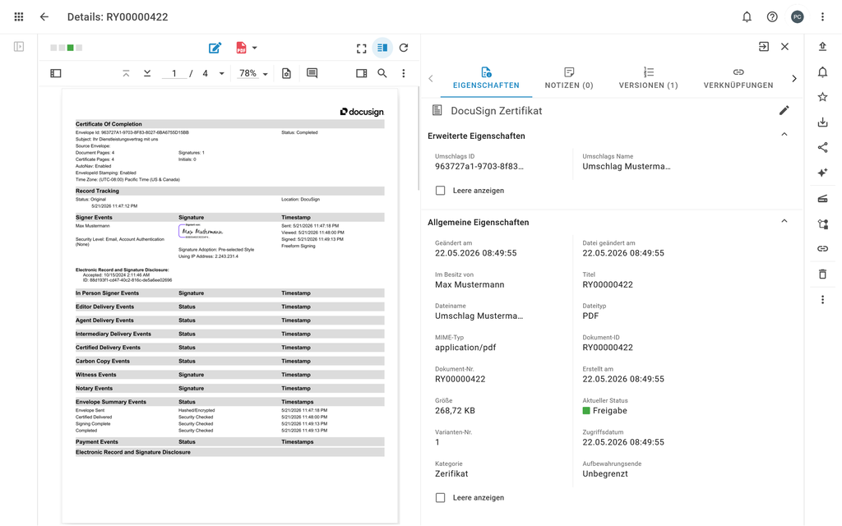842x526 pixels.
Task: Switch to the Notizen (0) tab
Action: pyautogui.click(x=569, y=78)
